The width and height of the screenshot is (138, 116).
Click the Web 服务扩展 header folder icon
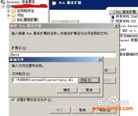(x=54, y=3)
